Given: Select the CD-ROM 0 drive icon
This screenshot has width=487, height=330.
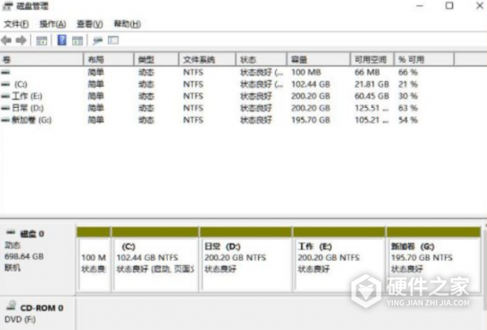Looking at the screenshot, I should [x=11, y=306].
